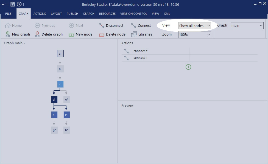Click the 'Home' button label
Screen dimensions: 268x164
(17, 25)
